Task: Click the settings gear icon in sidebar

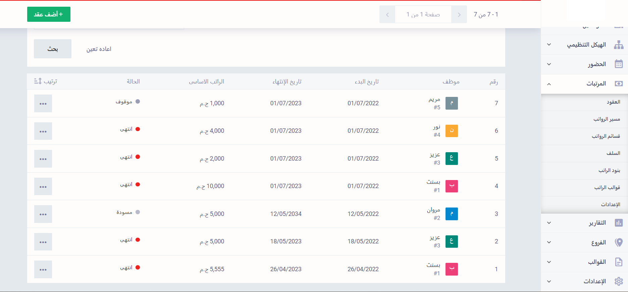Action: (619, 281)
